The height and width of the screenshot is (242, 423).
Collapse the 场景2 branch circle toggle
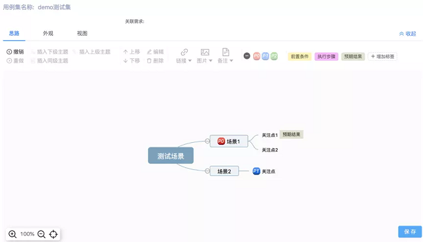click(x=207, y=171)
